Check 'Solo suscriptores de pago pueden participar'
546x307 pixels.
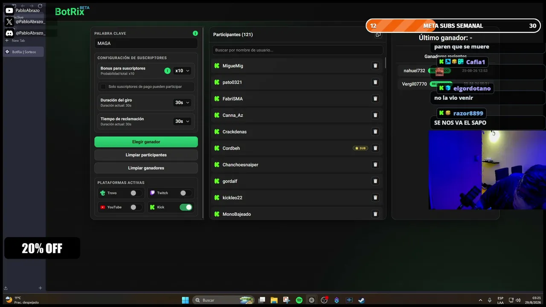(x=103, y=87)
